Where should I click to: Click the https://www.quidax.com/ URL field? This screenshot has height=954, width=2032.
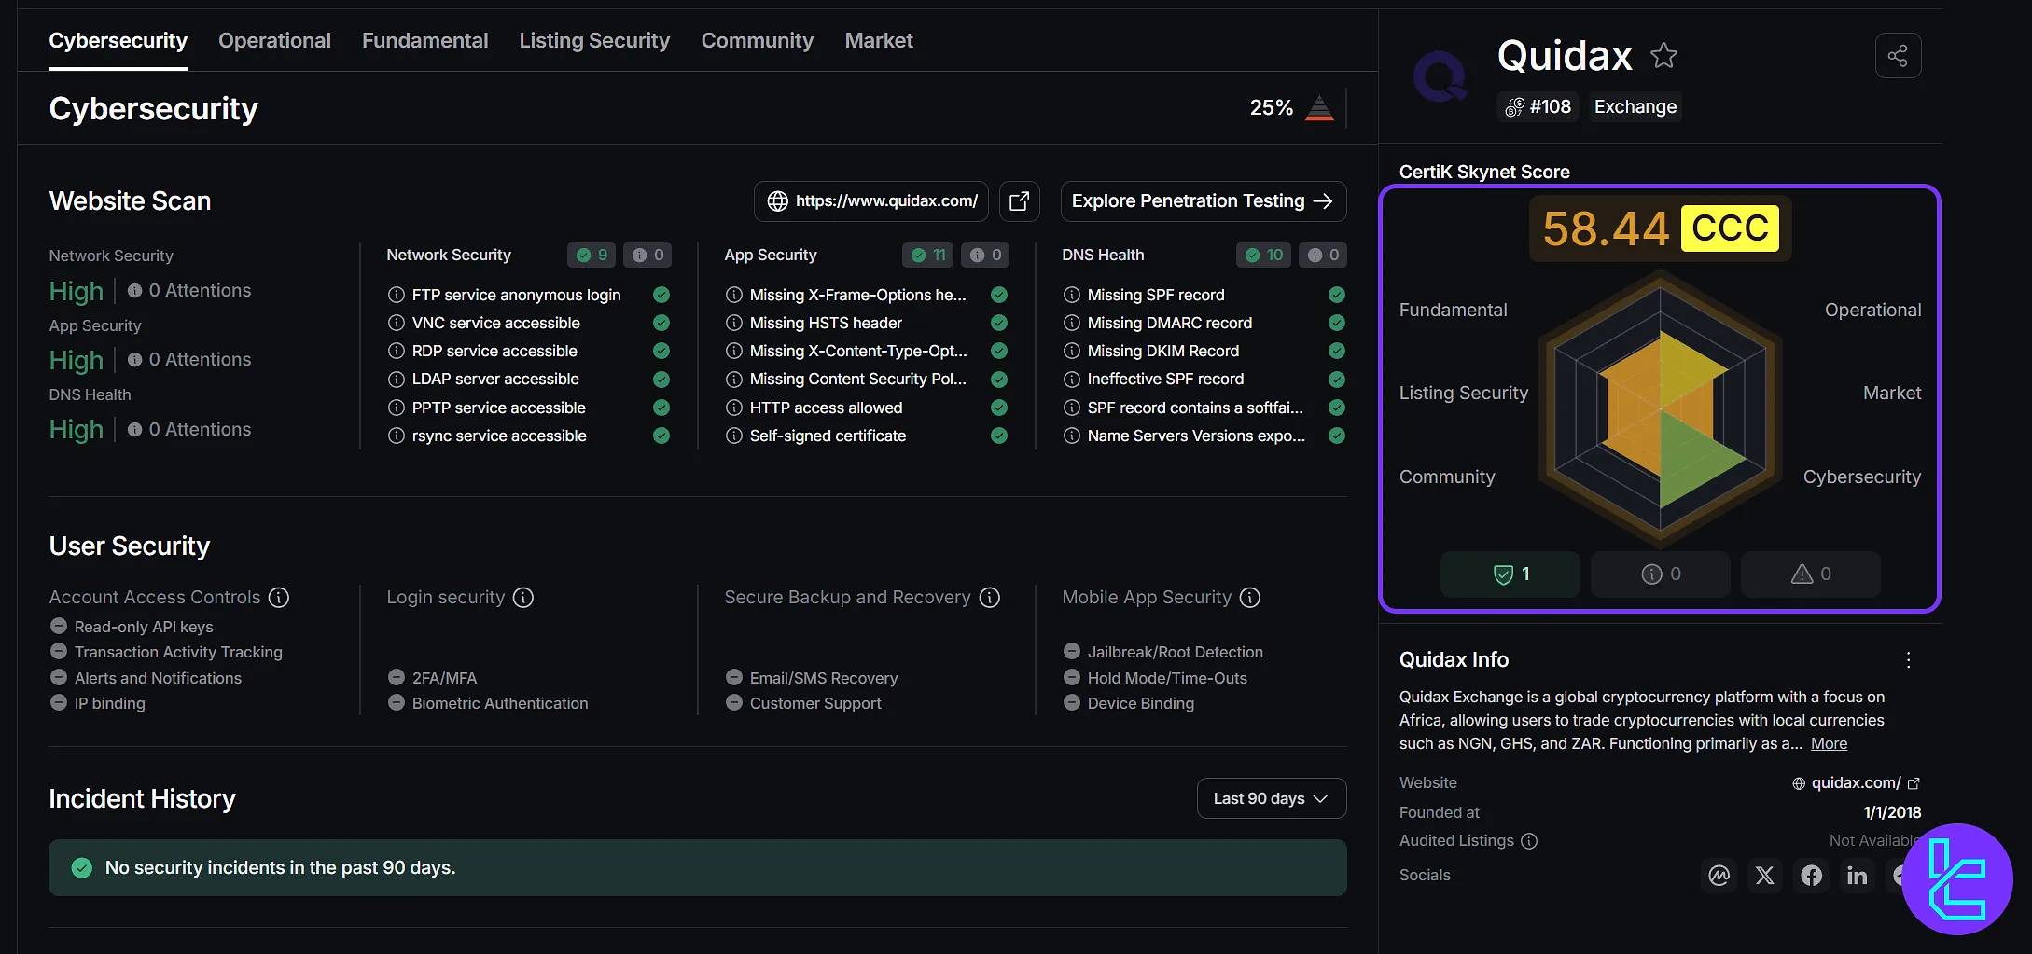870,200
